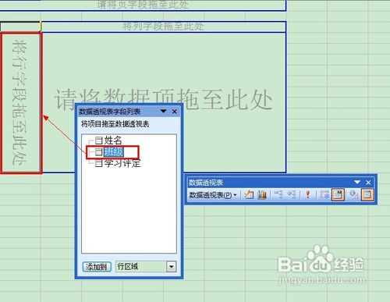The width and height of the screenshot is (390, 302).
Task: Click the 将列字段拖至此处 column drop area
Action: (163, 27)
